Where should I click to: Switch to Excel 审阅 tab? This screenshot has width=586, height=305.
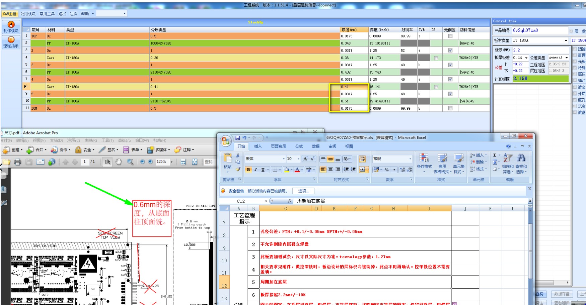tap(332, 146)
